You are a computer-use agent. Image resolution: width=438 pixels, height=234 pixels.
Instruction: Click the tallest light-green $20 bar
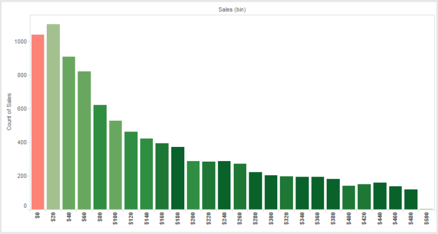click(53, 117)
